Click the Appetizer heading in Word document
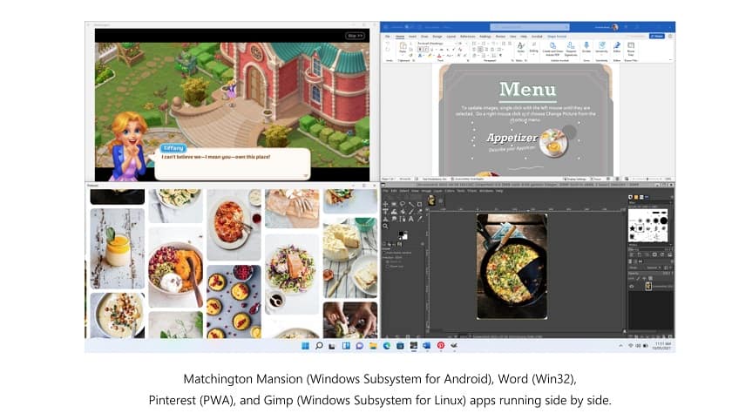 (x=512, y=138)
